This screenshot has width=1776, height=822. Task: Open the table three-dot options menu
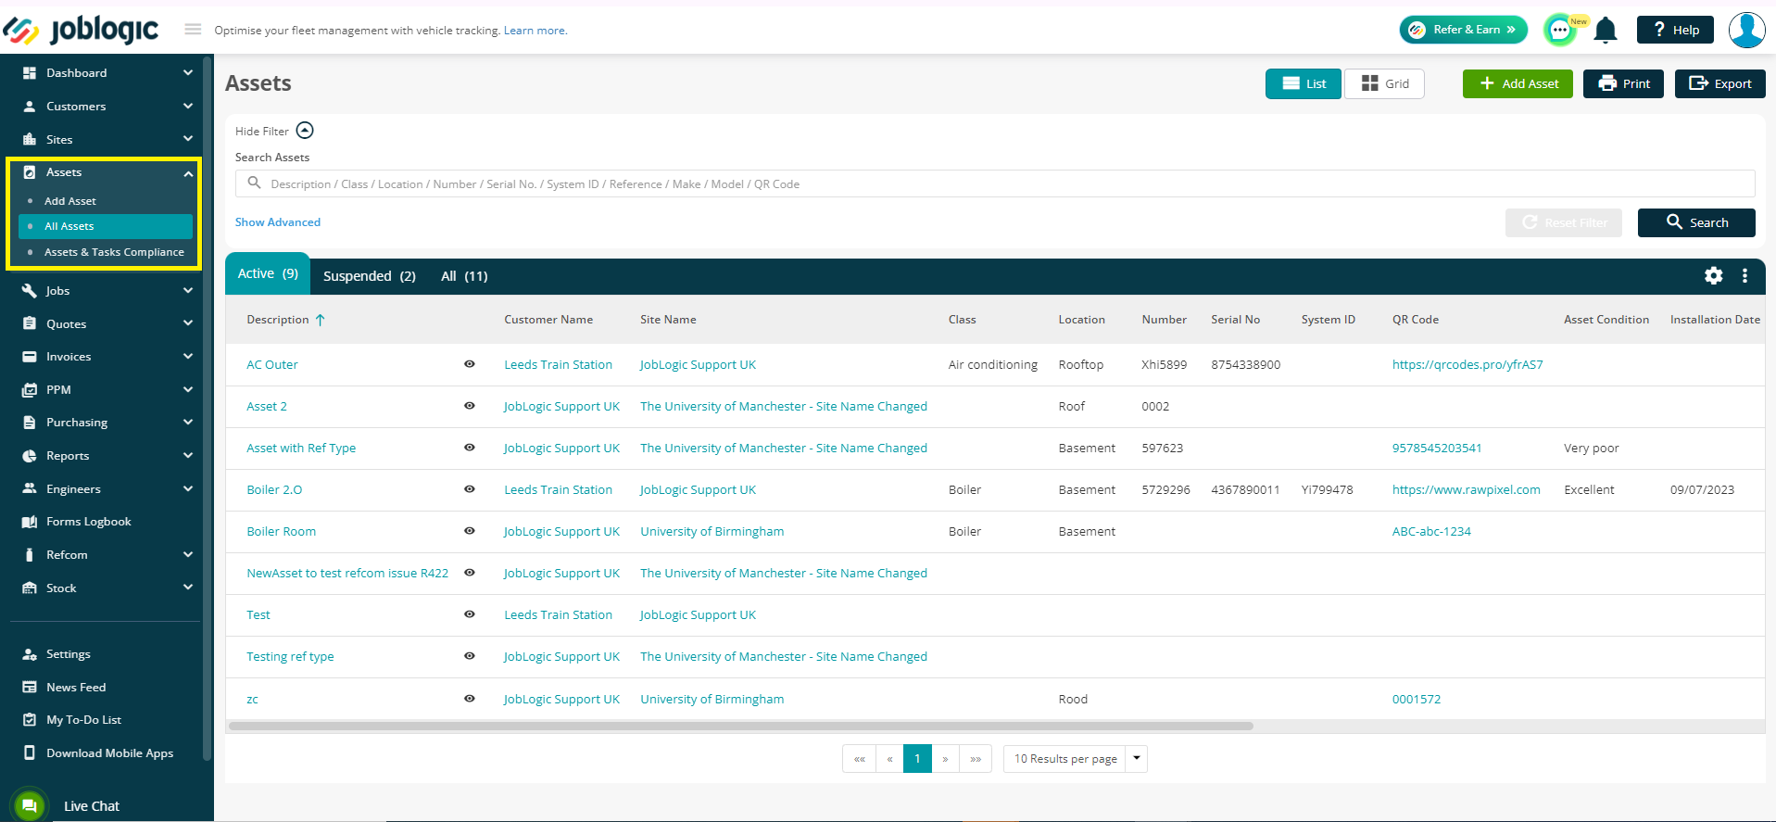(1745, 276)
